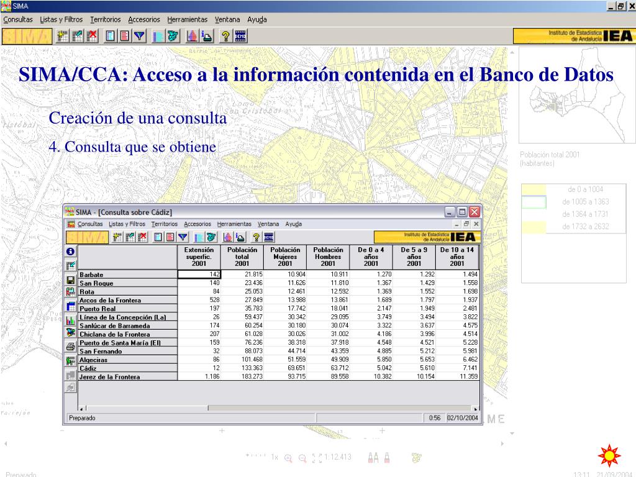Click the delete query red X icon in the top SIMA toolbar
The width and height of the screenshot is (636, 477).
tap(92, 36)
